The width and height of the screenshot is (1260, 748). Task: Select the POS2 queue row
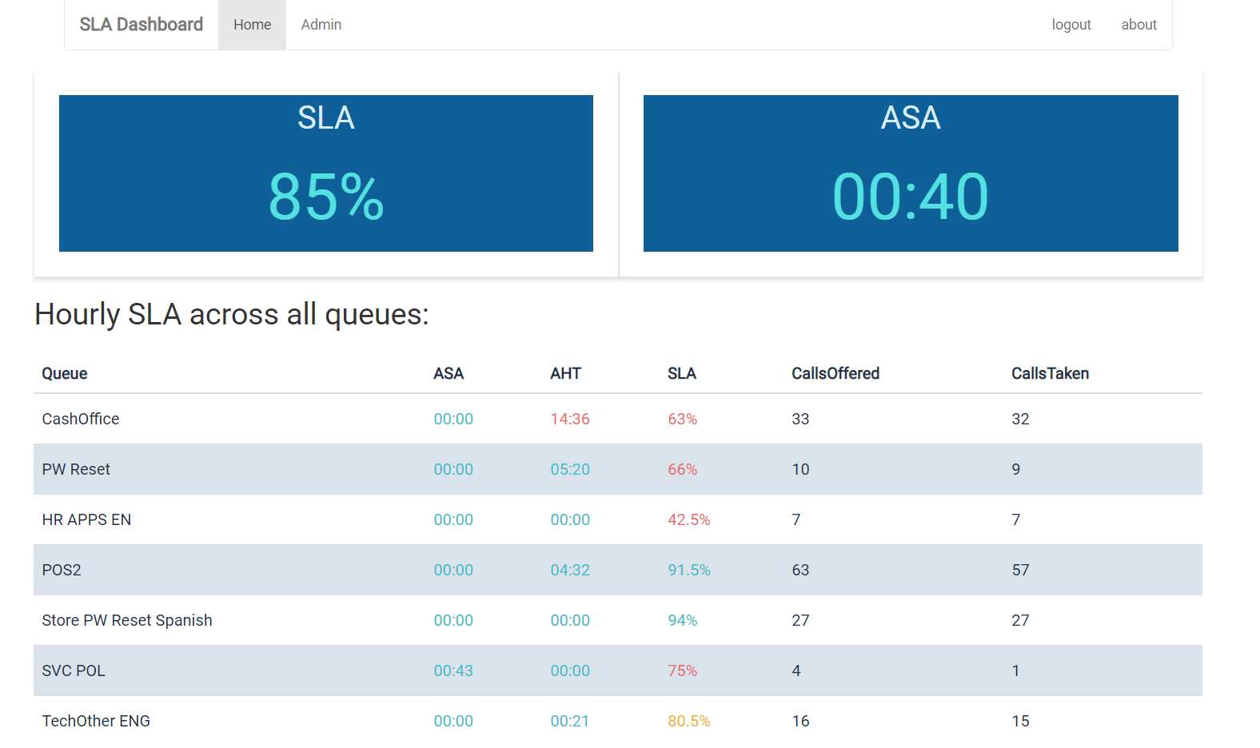tap(618, 570)
